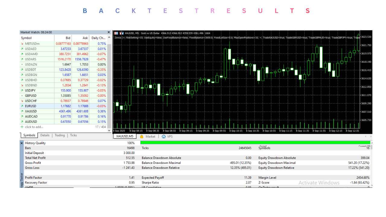Click the green History Quality progress bar

tap(255, 143)
